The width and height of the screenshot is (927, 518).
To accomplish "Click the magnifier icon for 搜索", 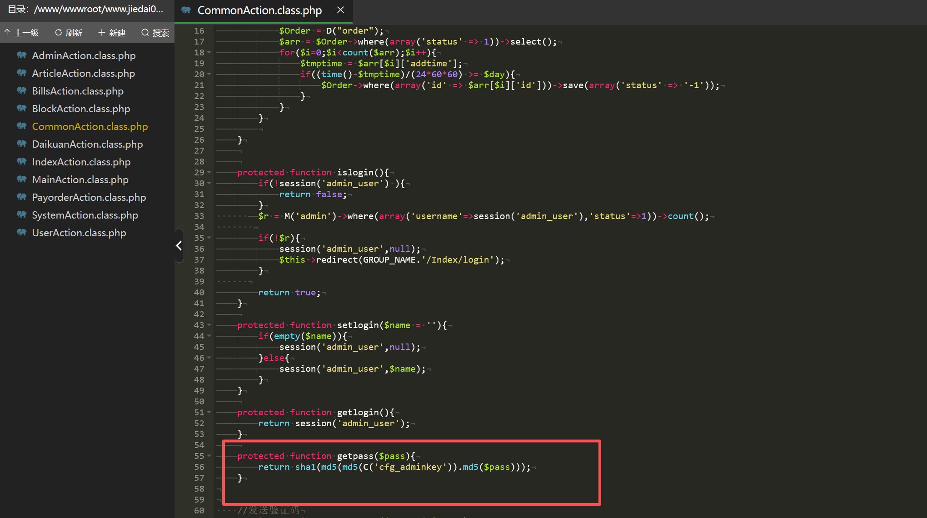I will 145,33.
